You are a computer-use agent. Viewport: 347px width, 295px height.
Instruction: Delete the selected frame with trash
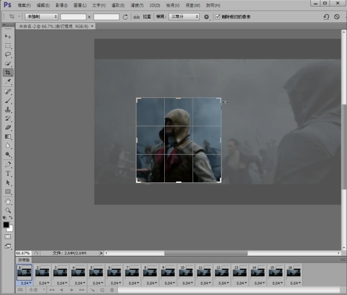[112, 290]
